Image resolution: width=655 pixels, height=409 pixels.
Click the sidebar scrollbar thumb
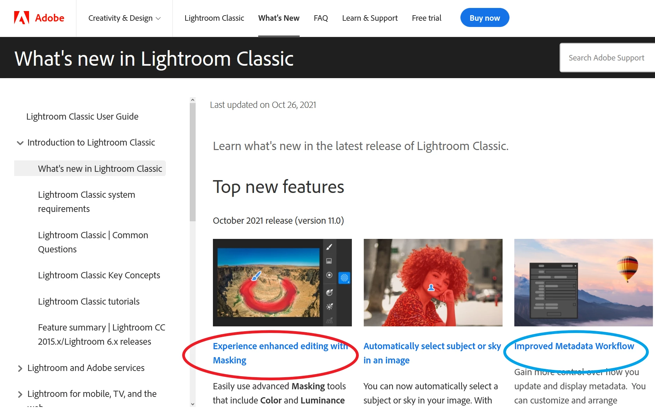[x=193, y=162]
